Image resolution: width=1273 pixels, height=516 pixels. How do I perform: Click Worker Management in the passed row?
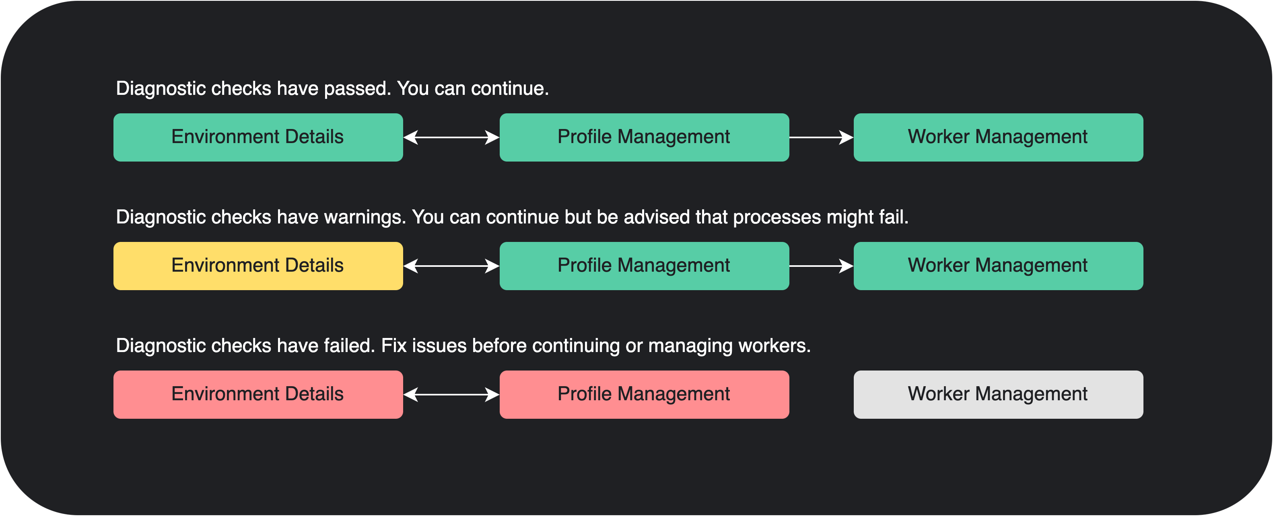998,137
